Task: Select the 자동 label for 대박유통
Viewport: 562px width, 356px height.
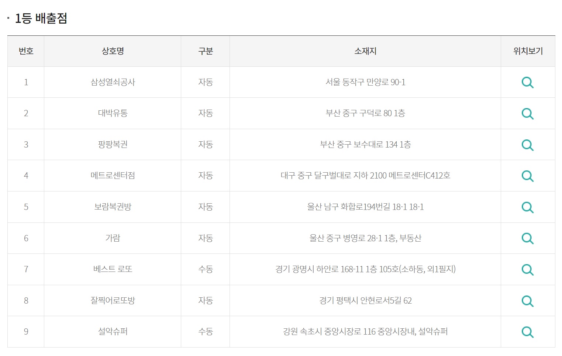Action: 205,113
